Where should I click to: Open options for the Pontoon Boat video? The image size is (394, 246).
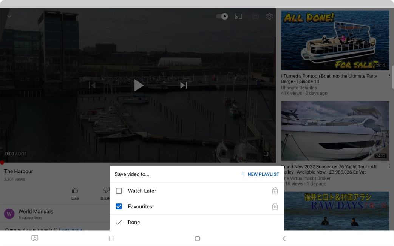[x=389, y=76]
